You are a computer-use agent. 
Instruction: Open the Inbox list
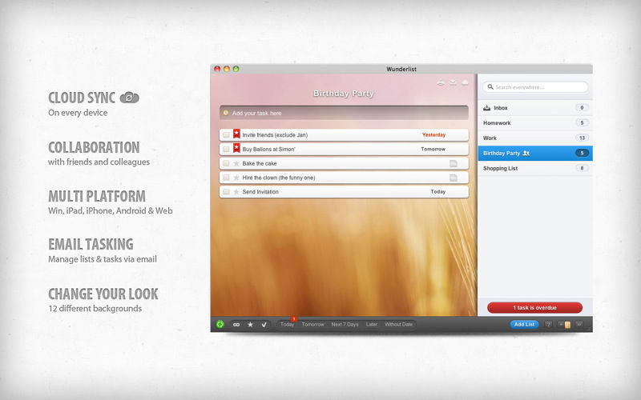coord(535,108)
